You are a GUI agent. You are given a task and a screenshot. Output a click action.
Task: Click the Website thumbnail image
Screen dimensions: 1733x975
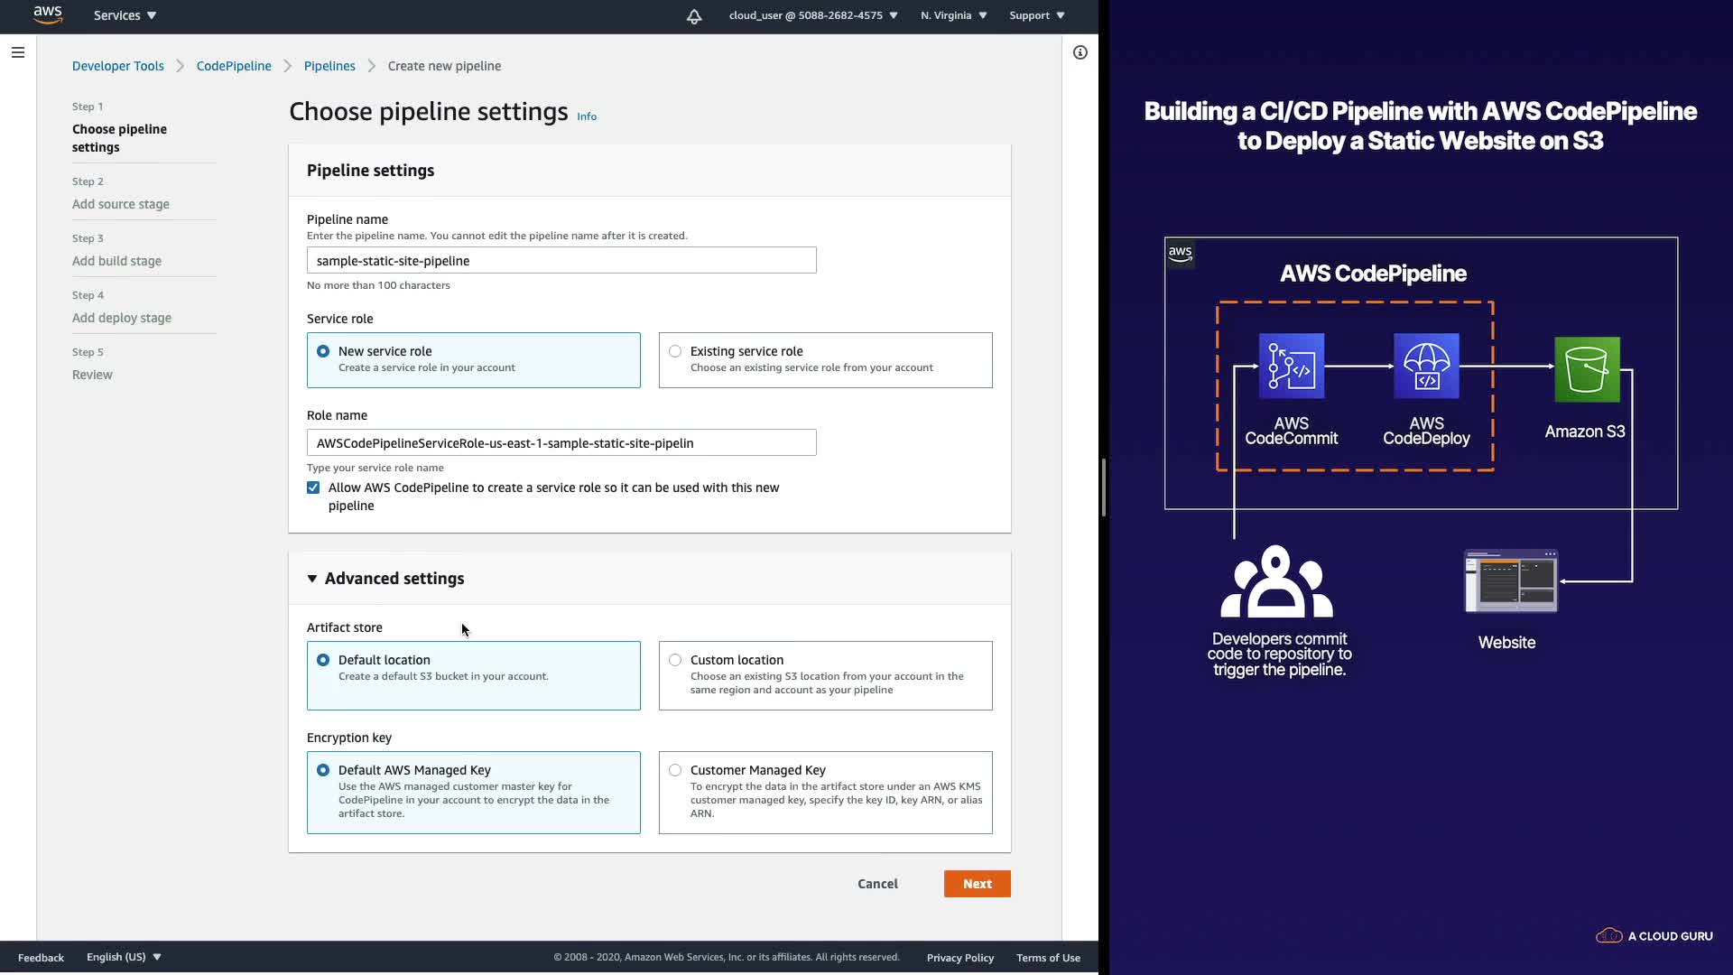1510,582
